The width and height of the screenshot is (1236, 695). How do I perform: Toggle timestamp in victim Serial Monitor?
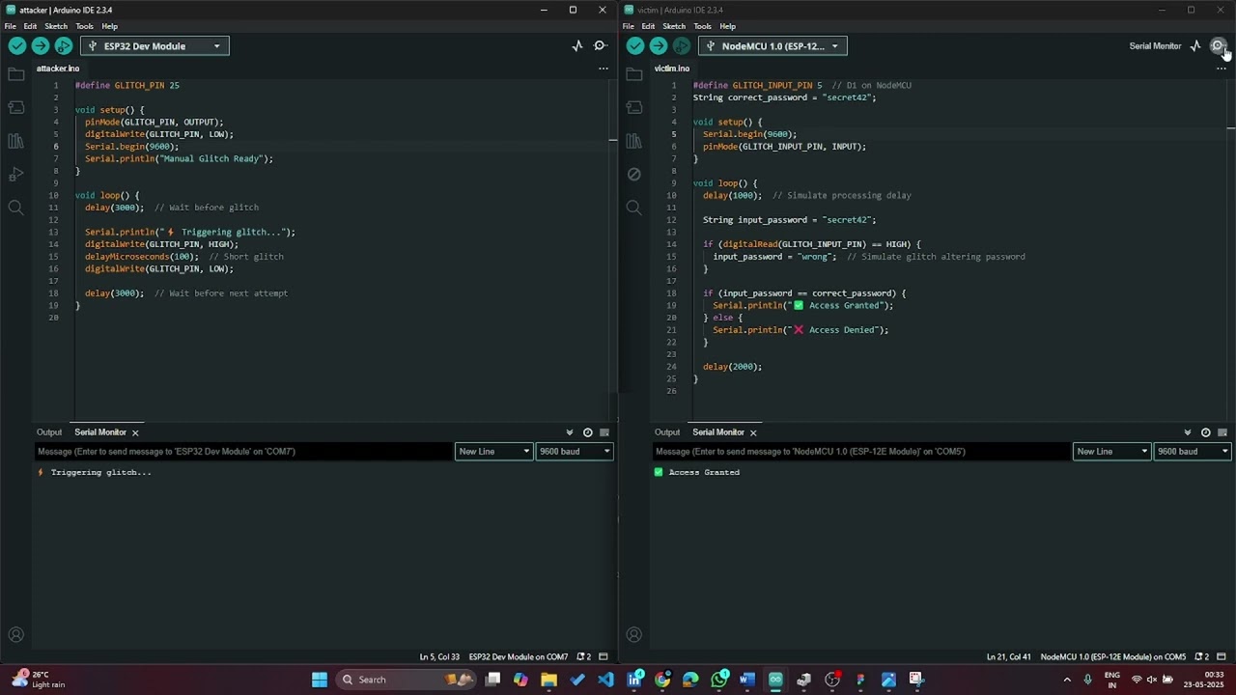pos(1205,432)
